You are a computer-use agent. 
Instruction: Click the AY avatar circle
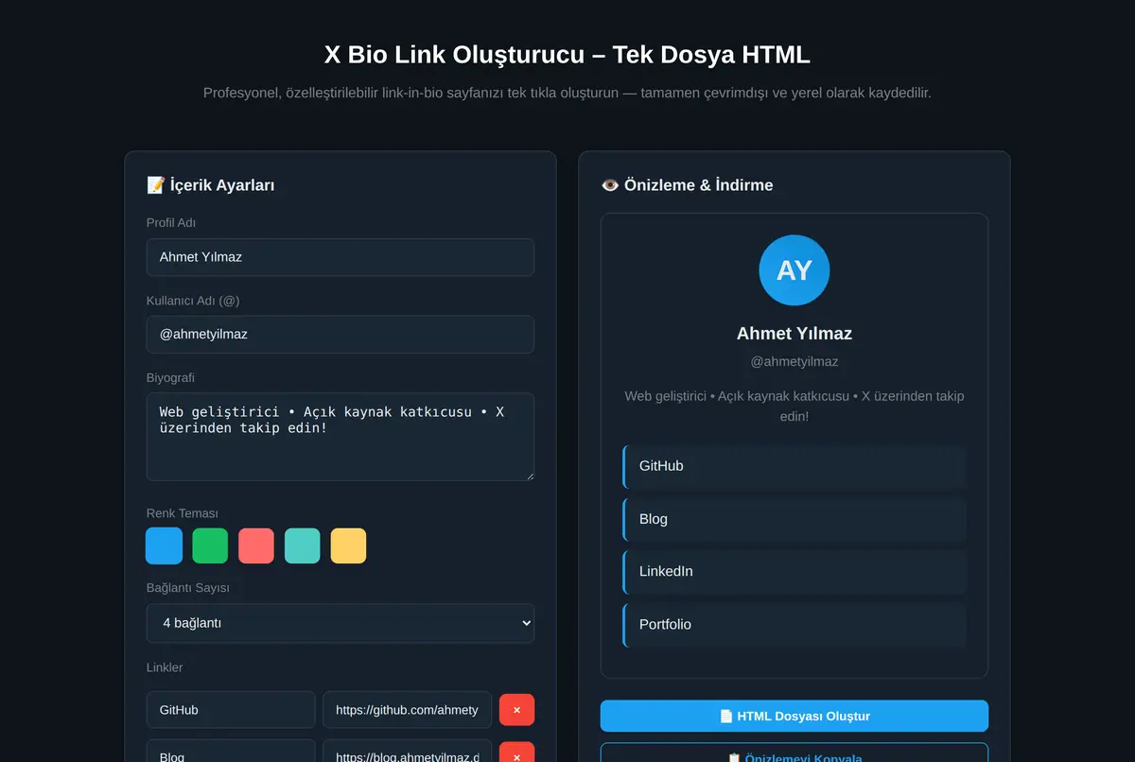[x=794, y=270]
